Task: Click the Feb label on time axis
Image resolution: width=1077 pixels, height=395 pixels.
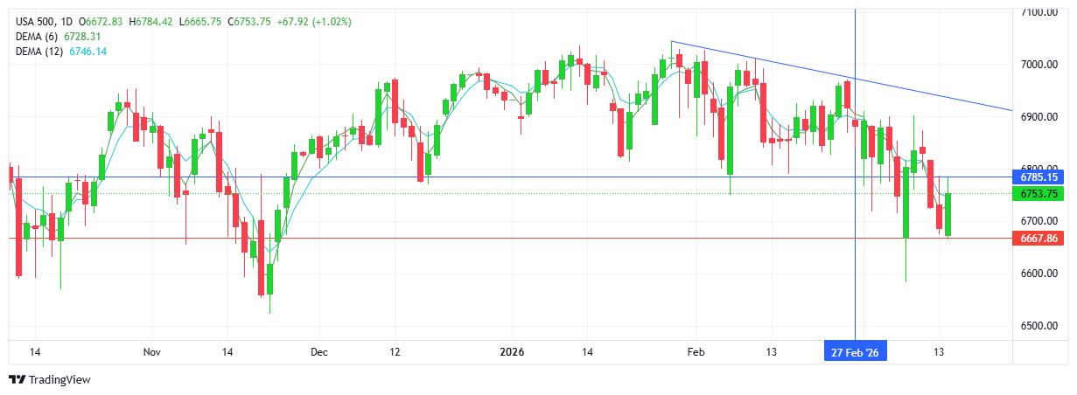Action: coord(696,352)
